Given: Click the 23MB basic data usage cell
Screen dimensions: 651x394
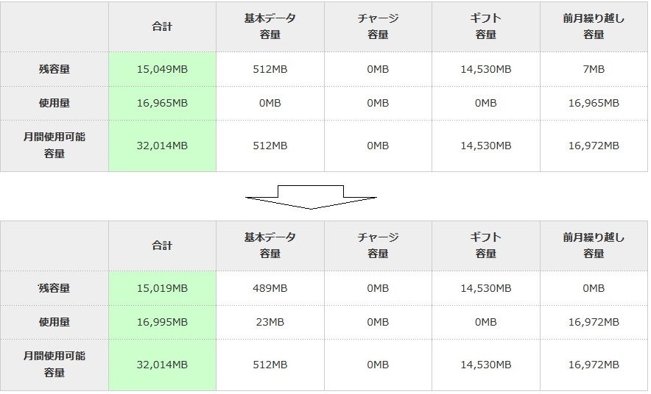Looking at the screenshot, I should point(270,322).
